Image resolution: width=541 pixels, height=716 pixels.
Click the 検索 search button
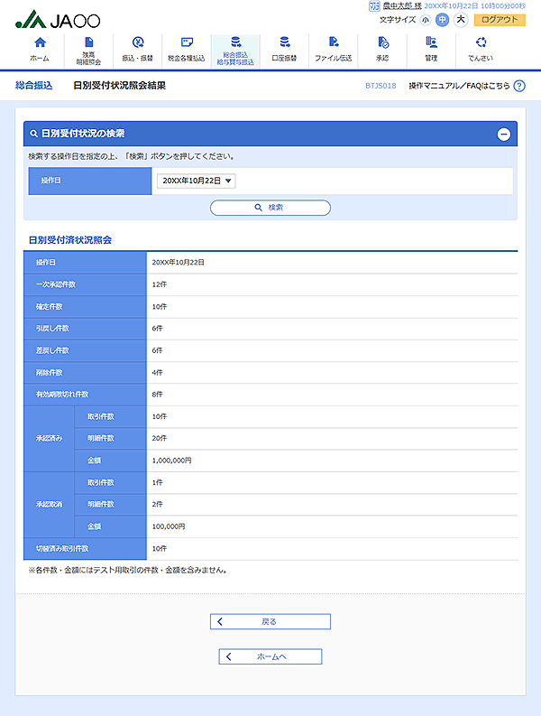pyautogui.click(x=270, y=208)
